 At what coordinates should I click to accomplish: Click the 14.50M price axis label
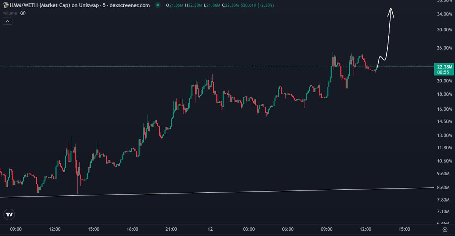point(444,121)
